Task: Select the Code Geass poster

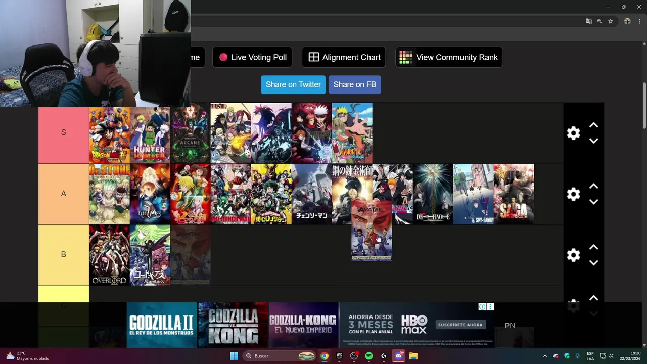Action: (150, 255)
